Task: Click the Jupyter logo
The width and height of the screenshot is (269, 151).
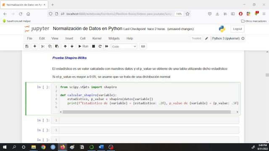Action: (37, 29)
